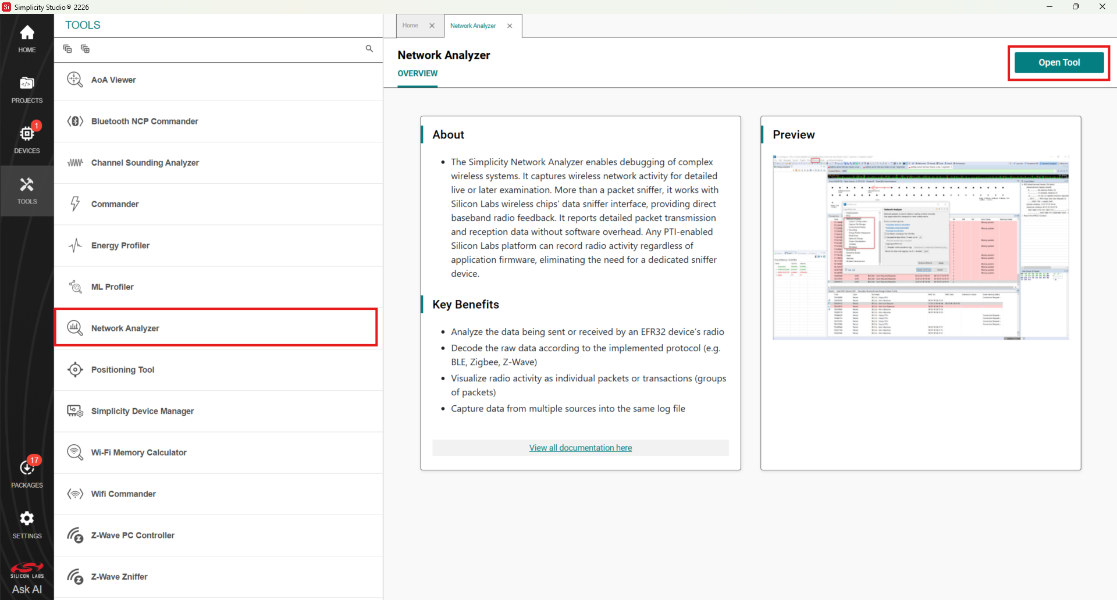The height and width of the screenshot is (600, 1117).
Task: Open the Packages sidebar section
Action: coord(27,474)
